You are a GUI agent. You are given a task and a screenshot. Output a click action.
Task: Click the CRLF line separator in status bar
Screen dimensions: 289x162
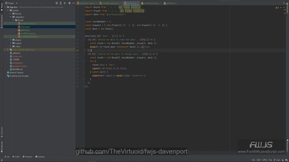tap(259, 160)
